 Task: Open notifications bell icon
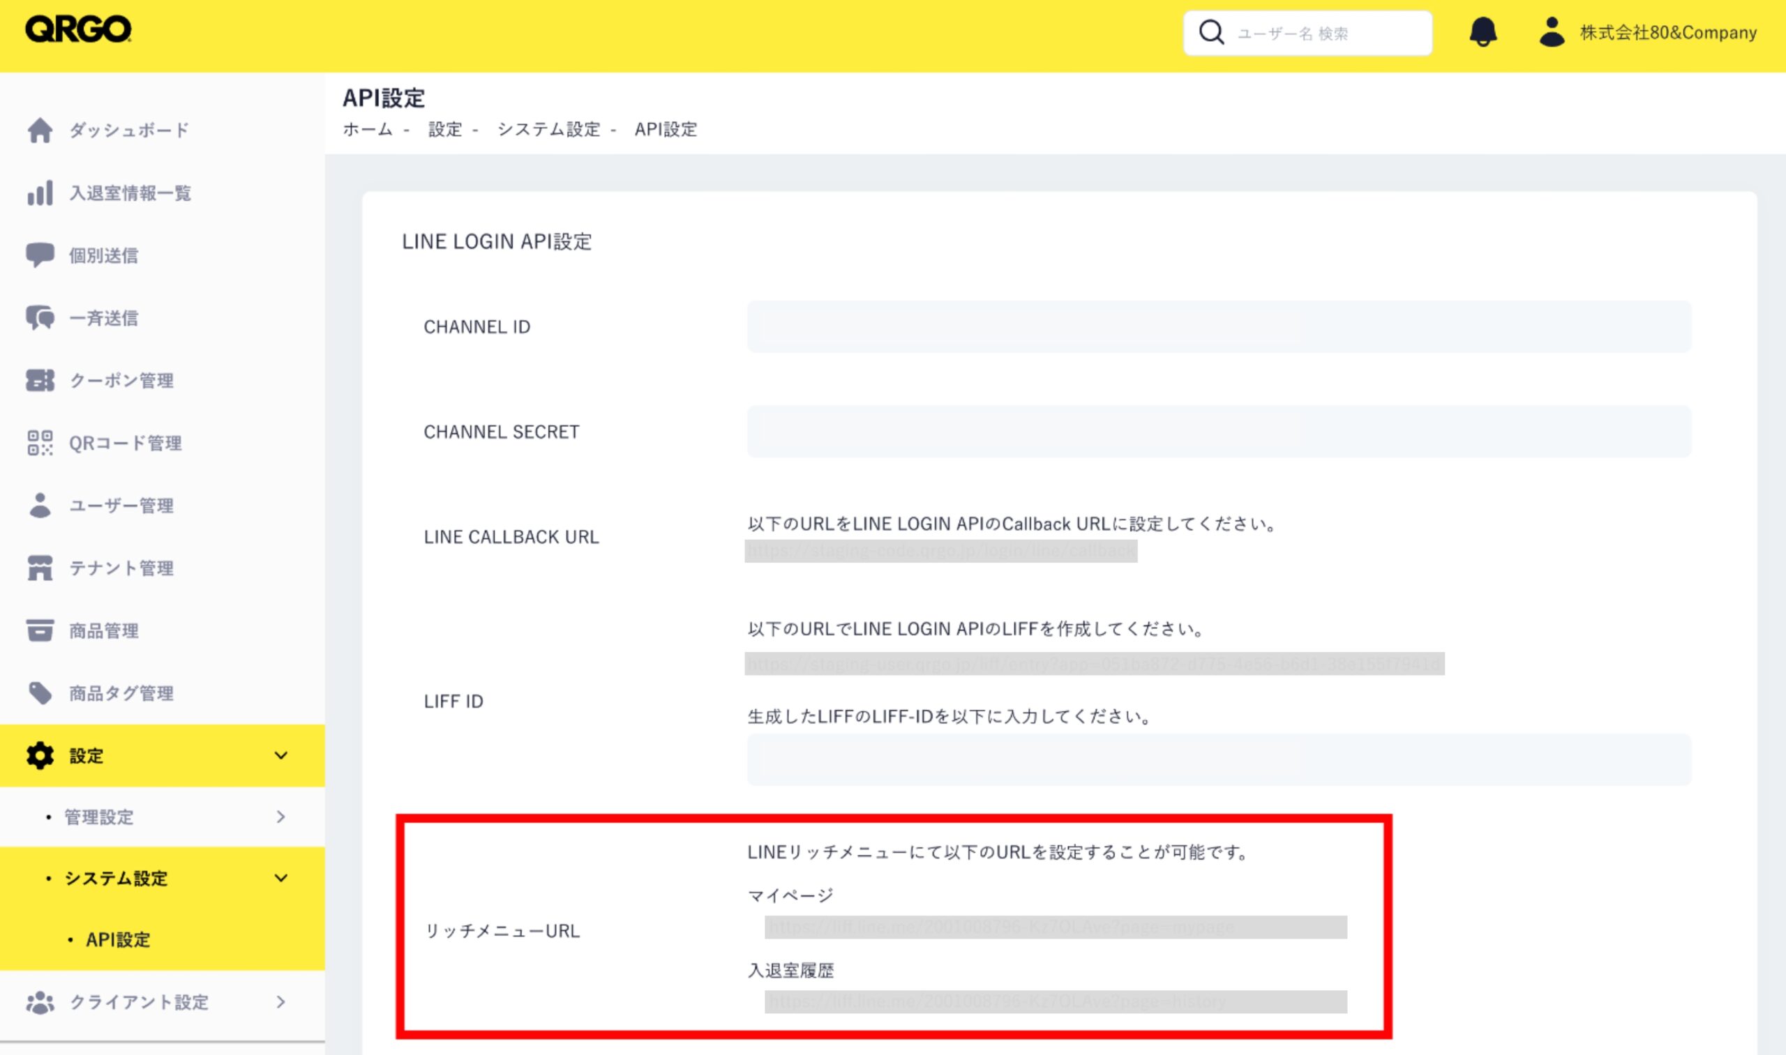coord(1483,32)
